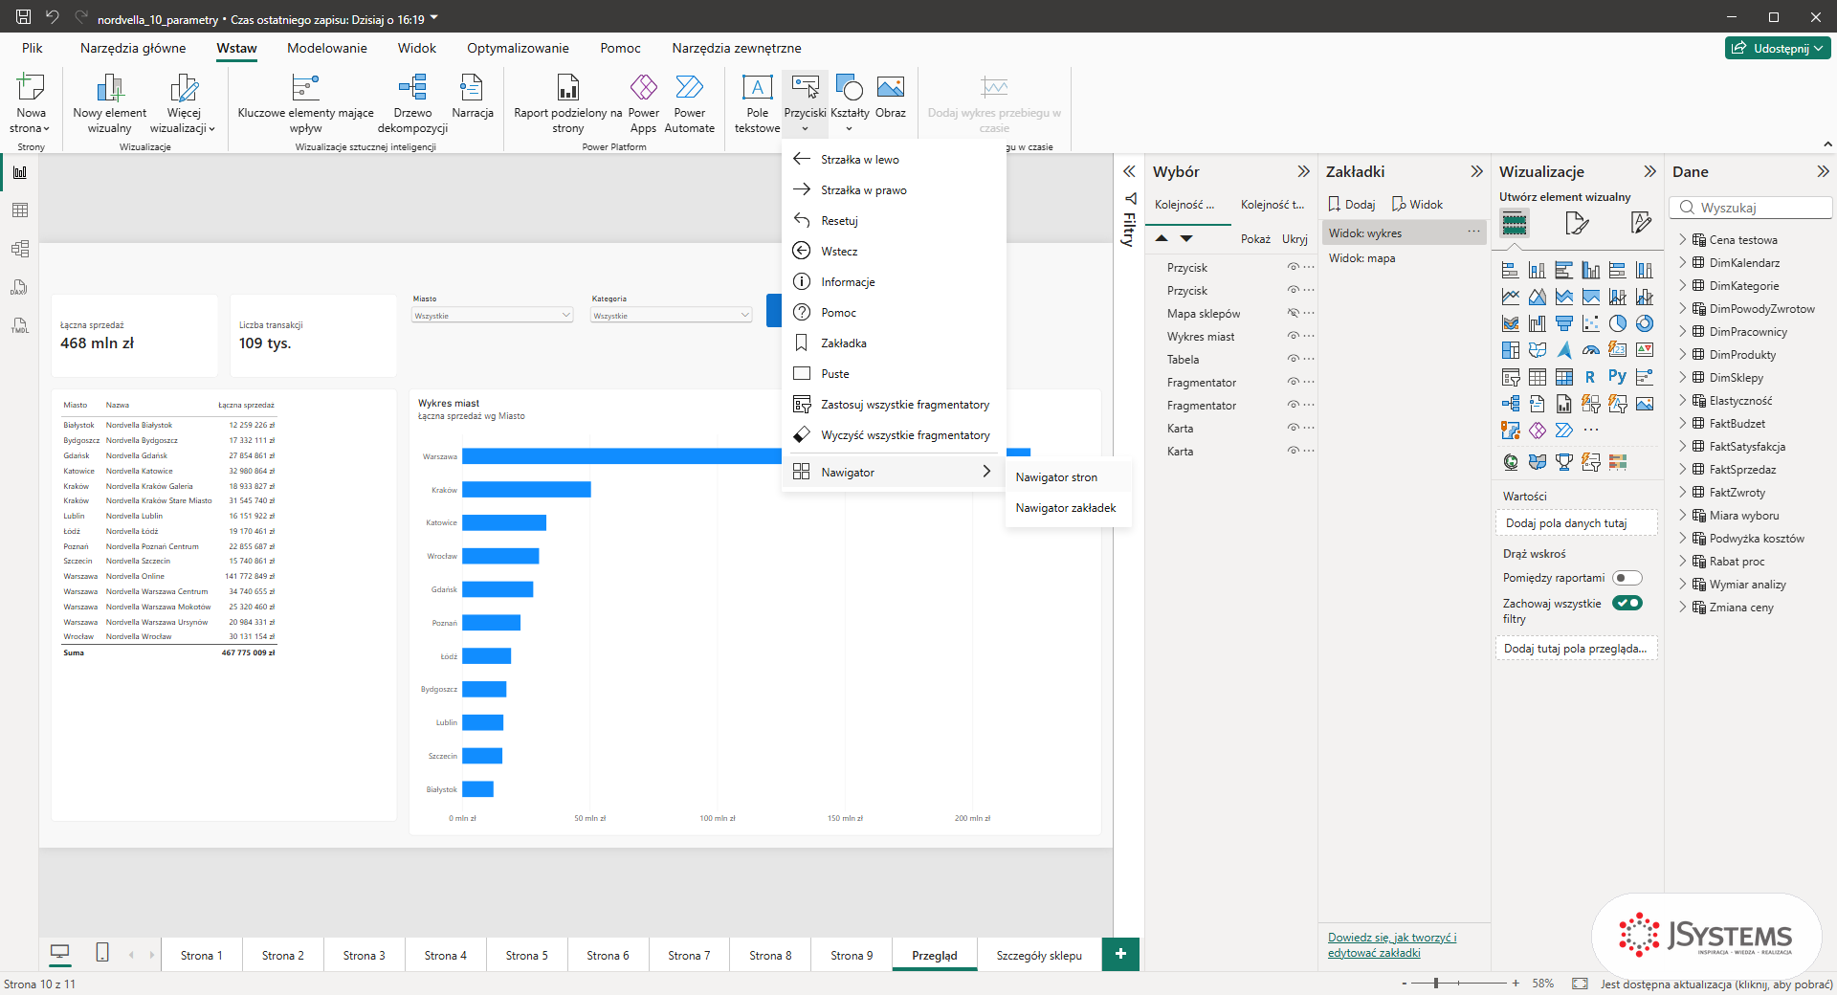Expand the FaktSprzedaz table
This screenshot has height=995, width=1837.
[x=1683, y=469]
